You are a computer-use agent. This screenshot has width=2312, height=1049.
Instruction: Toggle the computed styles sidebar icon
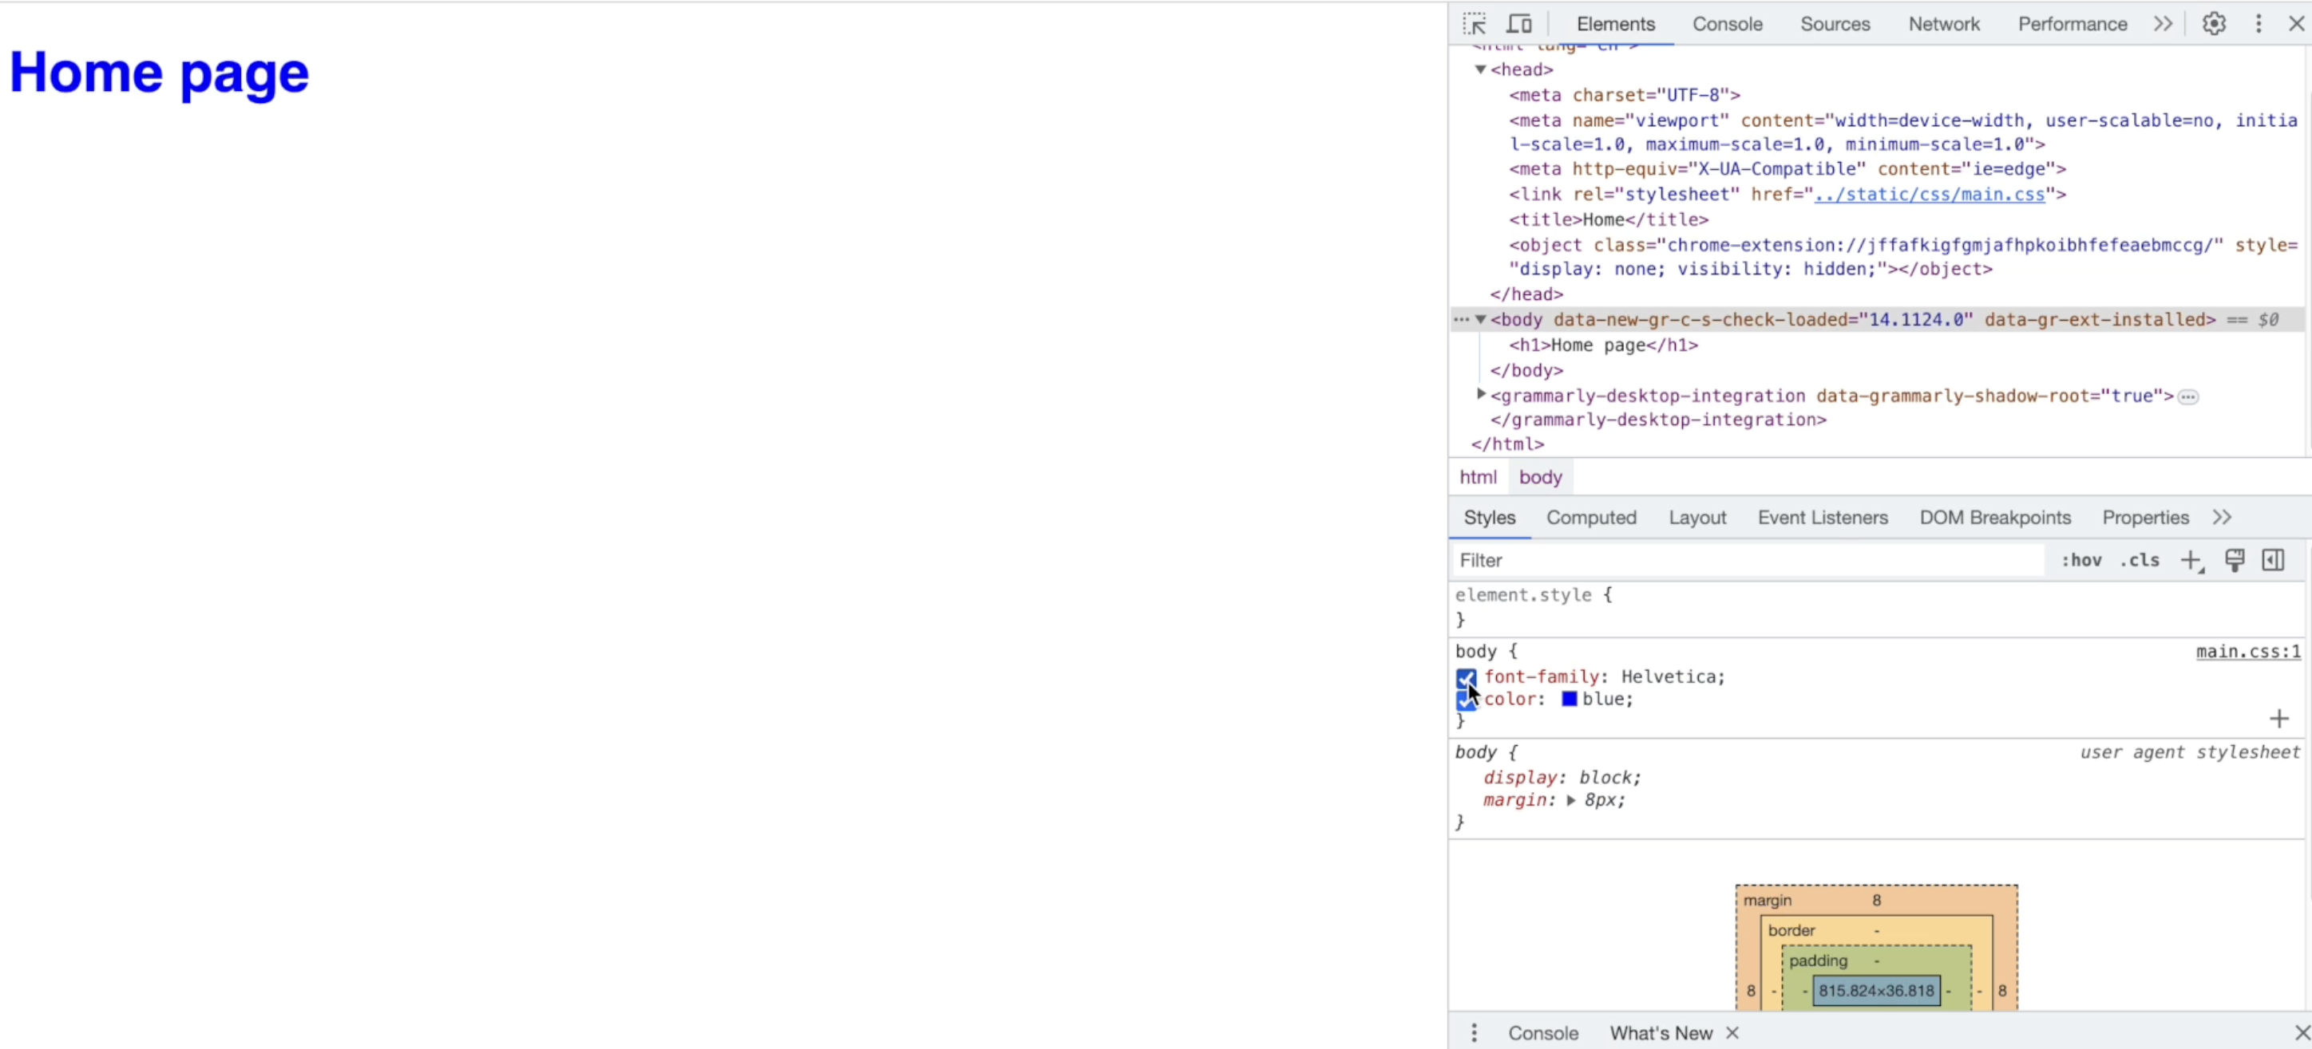point(2273,560)
